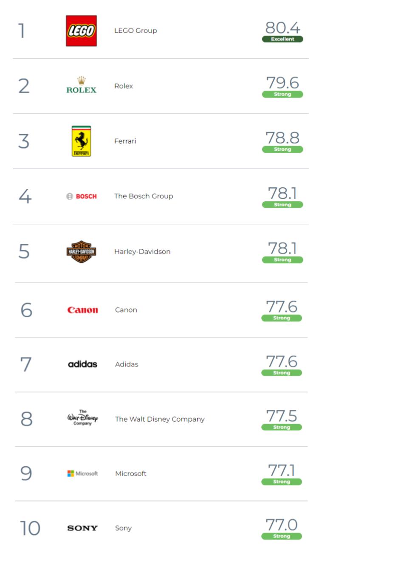Viewport: 401px width, 561px height.
Task: Open The Bosch Group name link
Action: point(144,196)
